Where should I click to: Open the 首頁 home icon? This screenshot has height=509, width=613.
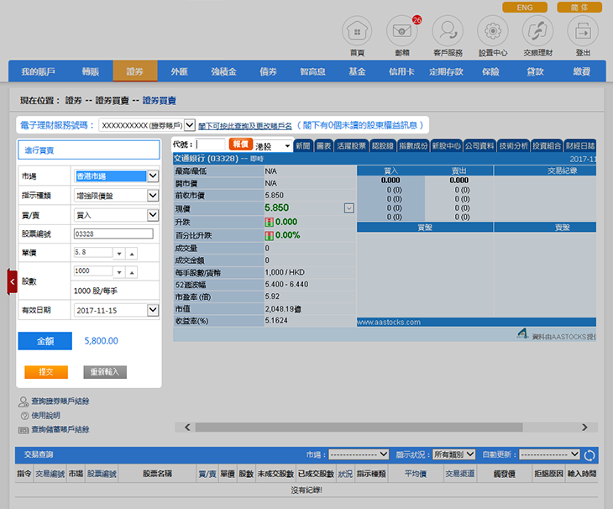(x=357, y=32)
